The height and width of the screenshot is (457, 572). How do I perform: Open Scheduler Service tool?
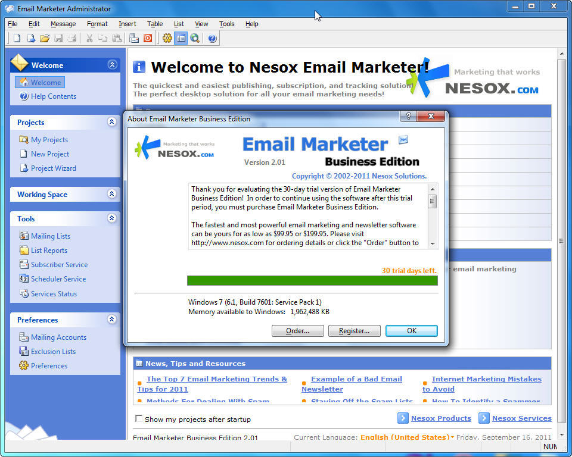coord(52,279)
